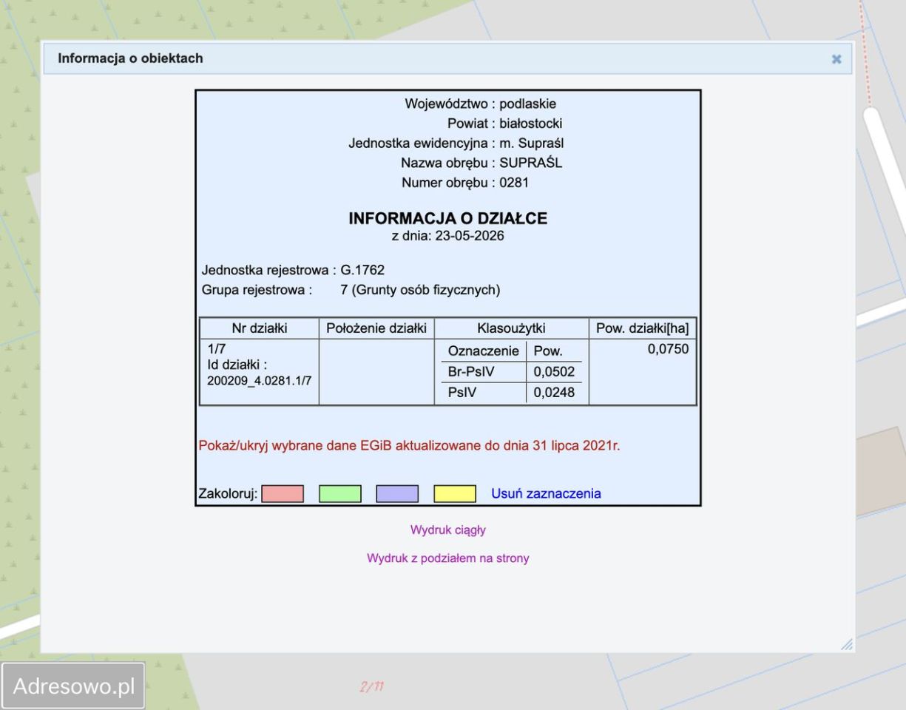
Task: Click the 2/11 parcel label on map
Action: click(x=371, y=687)
